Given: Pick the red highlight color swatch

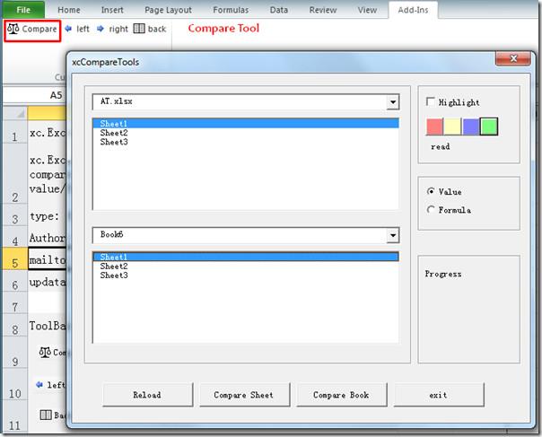Looking at the screenshot, I should 435,127.
